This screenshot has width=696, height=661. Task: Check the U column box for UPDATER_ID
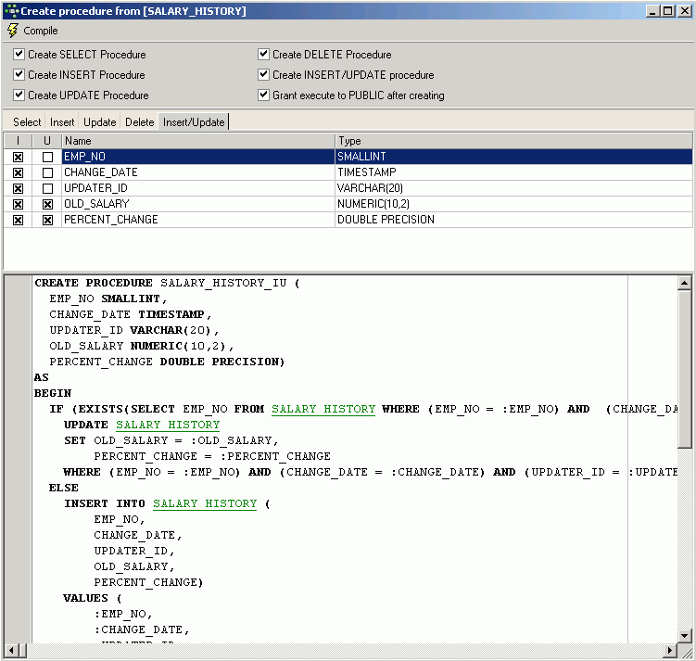point(47,189)
